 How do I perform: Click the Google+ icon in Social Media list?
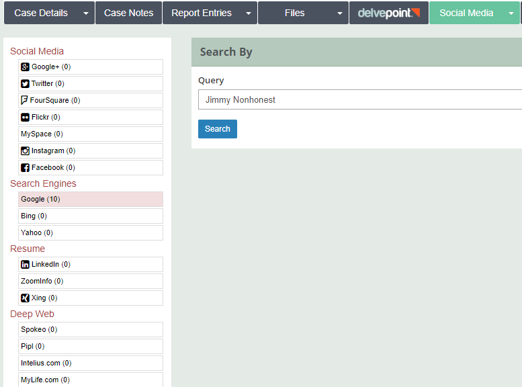point(25,67)
